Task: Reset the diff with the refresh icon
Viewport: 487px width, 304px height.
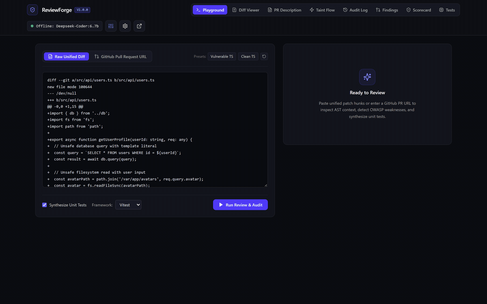Action: pyautogui.click(x=264, y=56)
